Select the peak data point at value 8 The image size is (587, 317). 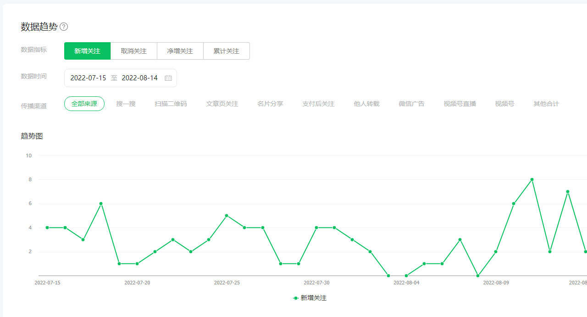532,179
